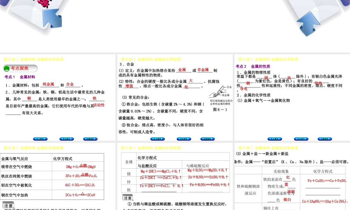Click the red answer 银白
This screenshot has height=210, width=350.
tap(287, 199)
